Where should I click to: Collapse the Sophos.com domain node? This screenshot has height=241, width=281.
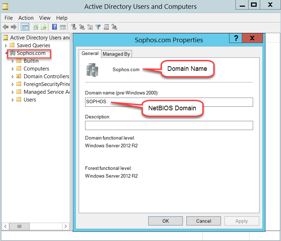coord(6,53)
